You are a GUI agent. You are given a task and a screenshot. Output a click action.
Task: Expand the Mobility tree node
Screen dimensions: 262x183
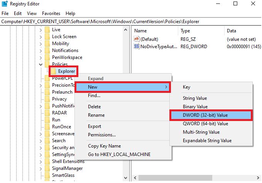tap(41, 44)
